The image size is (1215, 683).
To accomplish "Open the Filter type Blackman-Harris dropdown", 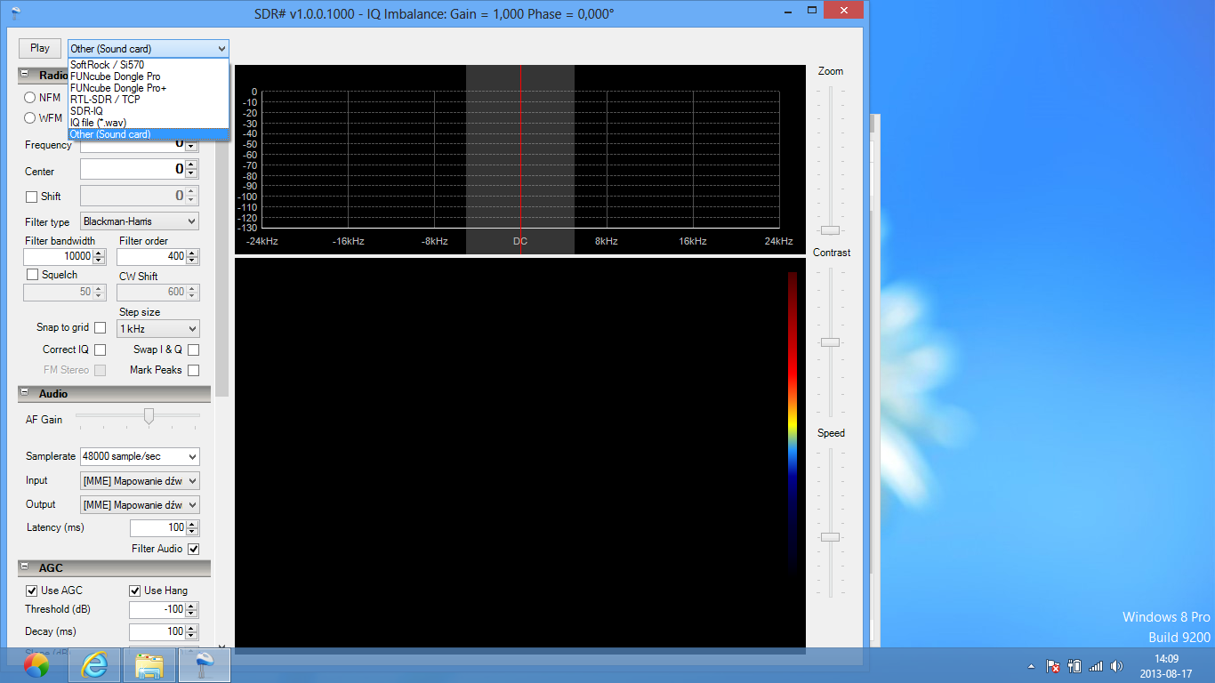I will [x=140, y=221].
